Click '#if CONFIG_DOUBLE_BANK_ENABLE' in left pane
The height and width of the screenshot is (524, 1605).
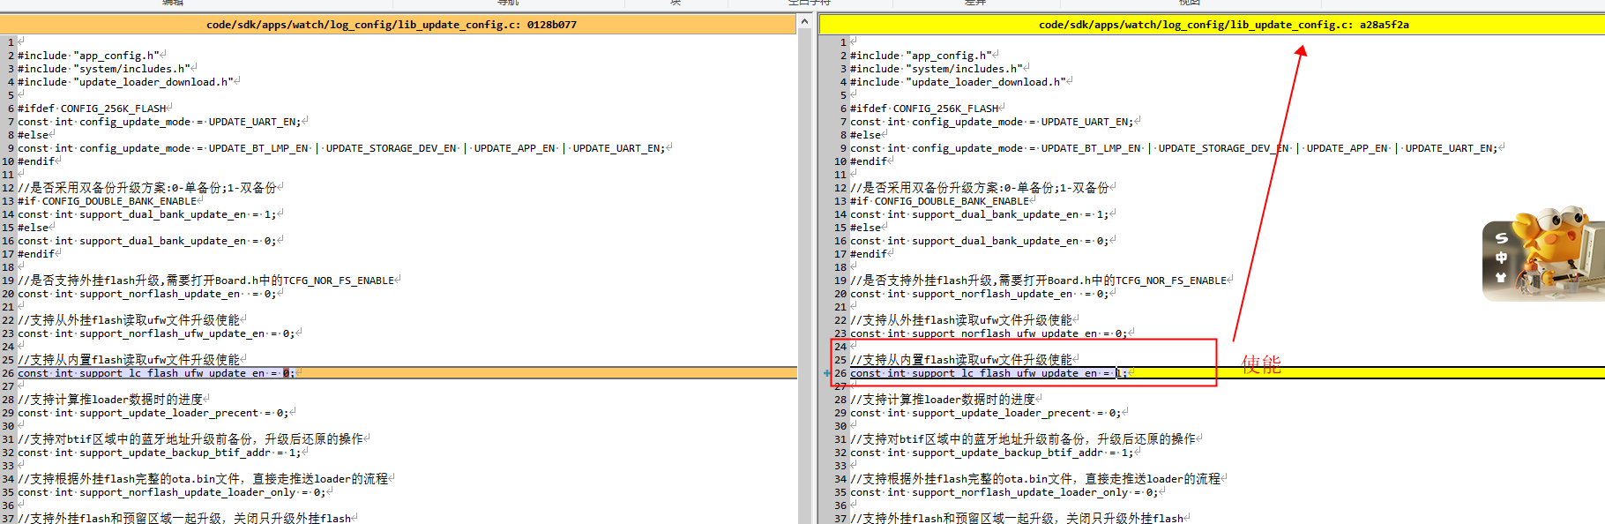coord(107,201)
